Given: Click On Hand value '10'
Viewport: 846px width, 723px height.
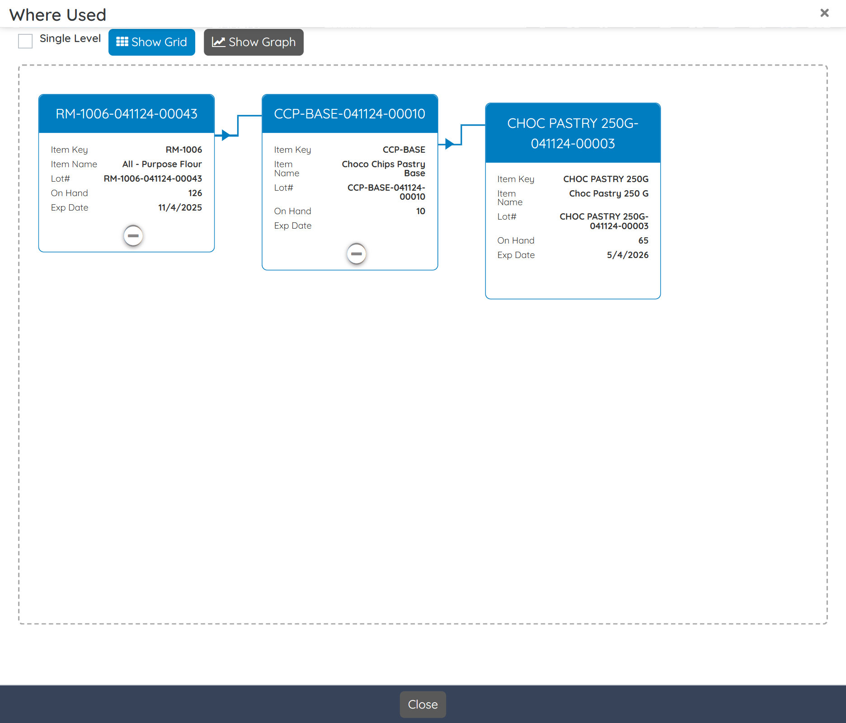Looking at the screenshot, I should tap(421, 211).
